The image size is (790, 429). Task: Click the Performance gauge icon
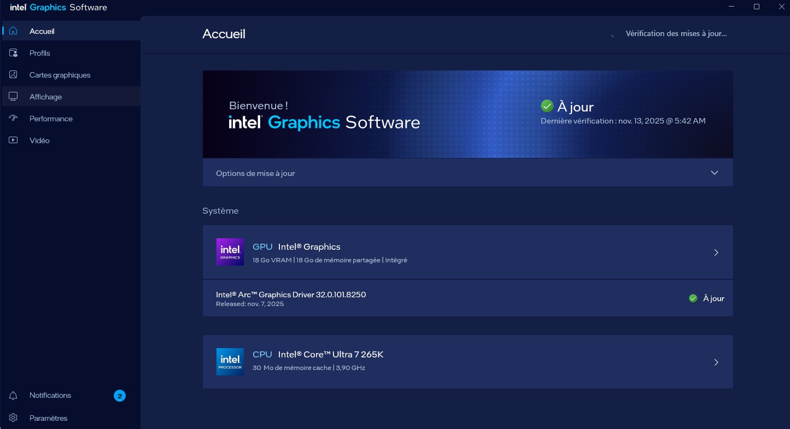13,119
